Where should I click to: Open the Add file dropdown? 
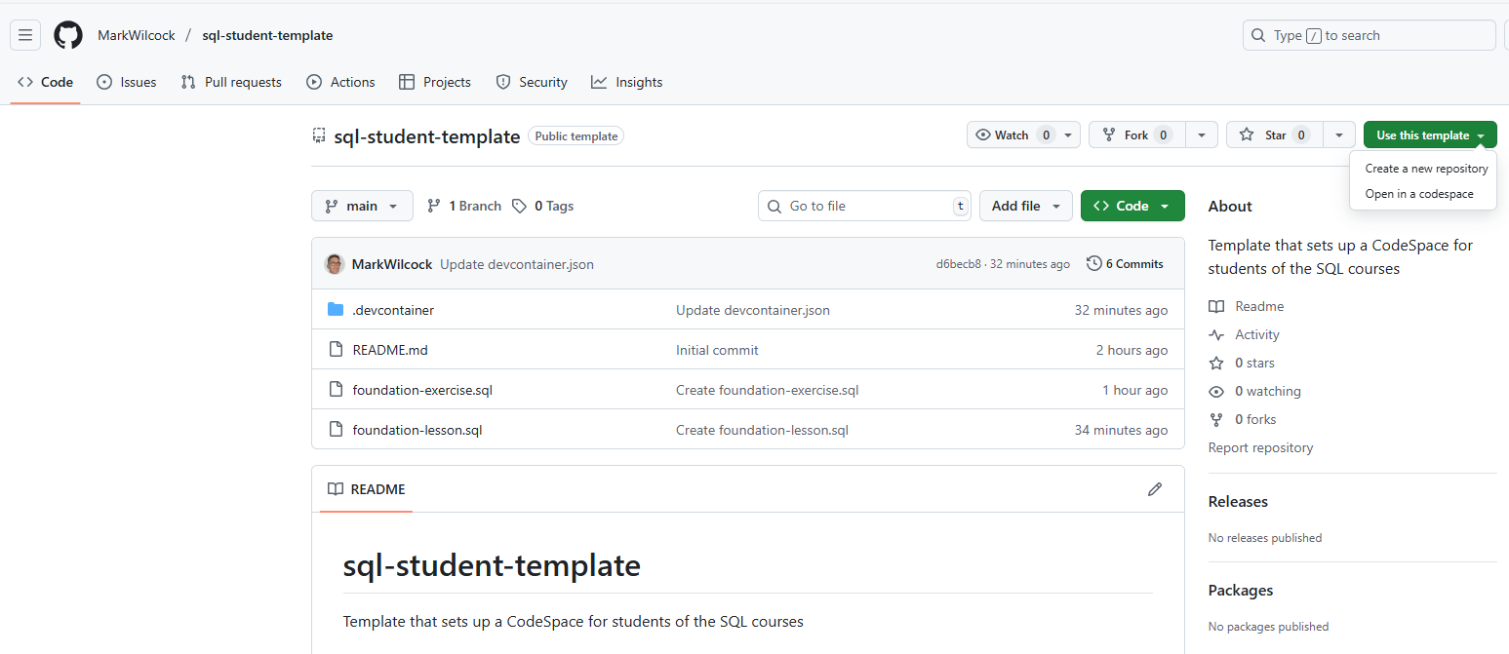coord(1025,206)
